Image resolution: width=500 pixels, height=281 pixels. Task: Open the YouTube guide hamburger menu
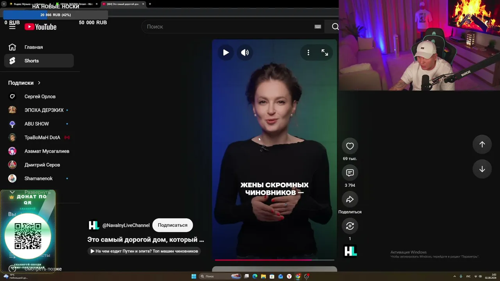(12, 27)
